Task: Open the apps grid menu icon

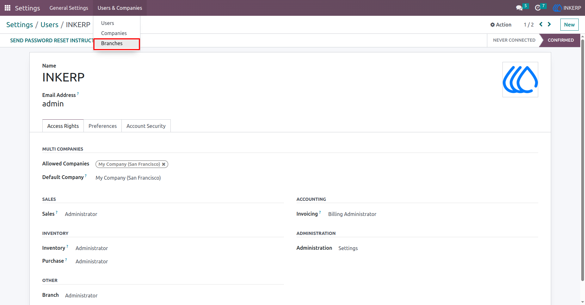Action: [8, 8]
